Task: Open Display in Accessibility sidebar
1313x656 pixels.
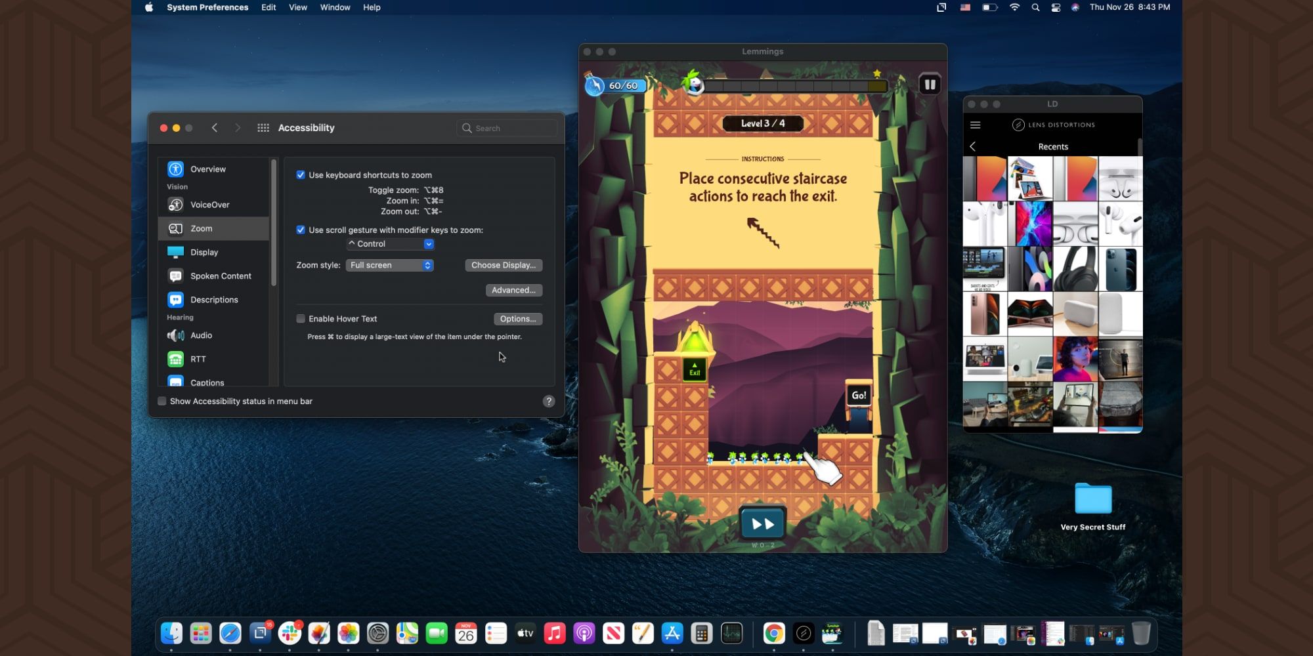Action: (x=214, y=252)
